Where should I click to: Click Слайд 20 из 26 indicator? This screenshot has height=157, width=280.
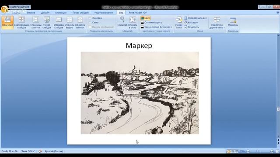tap(10, 151)
